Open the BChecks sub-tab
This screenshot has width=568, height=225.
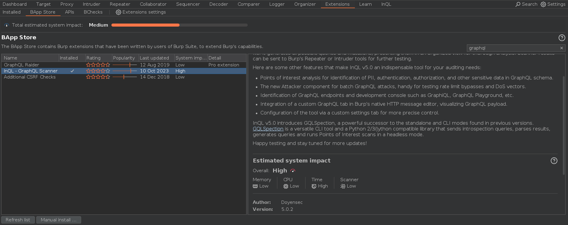pos(93,12)
